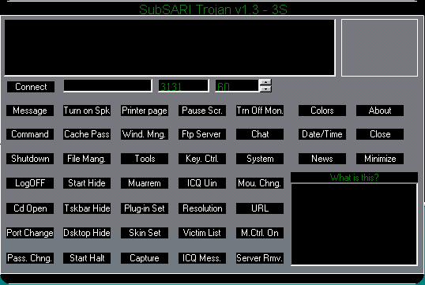Click Trn Off Mon. button
Viewport: 425px width, 285px height.
[x=260, y=111]
